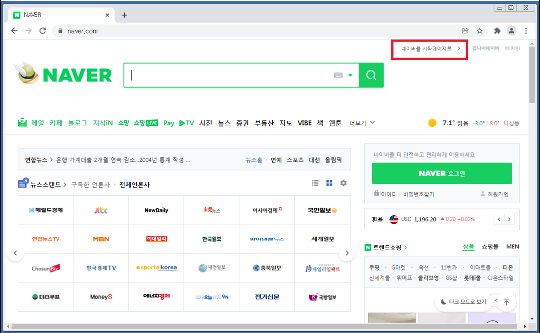Switch newsstand to grid view icon

tap(329, 183)
